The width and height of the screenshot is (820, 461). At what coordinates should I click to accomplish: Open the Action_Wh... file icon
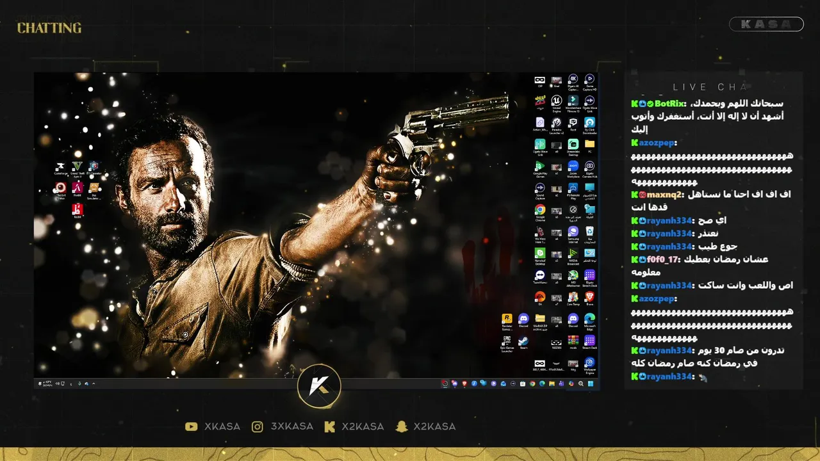click(540, 122)
